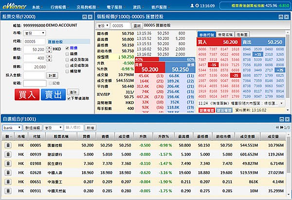Maximize the 自選組合(F1001) panel
Screen dimensions: 292x200
[282, 119]
